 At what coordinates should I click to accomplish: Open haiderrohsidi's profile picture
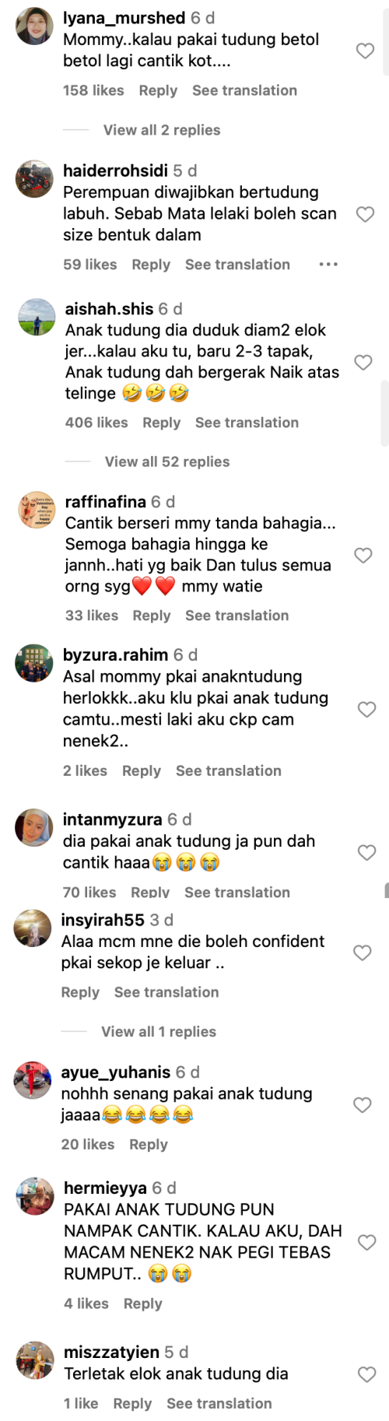click(34, 180)
